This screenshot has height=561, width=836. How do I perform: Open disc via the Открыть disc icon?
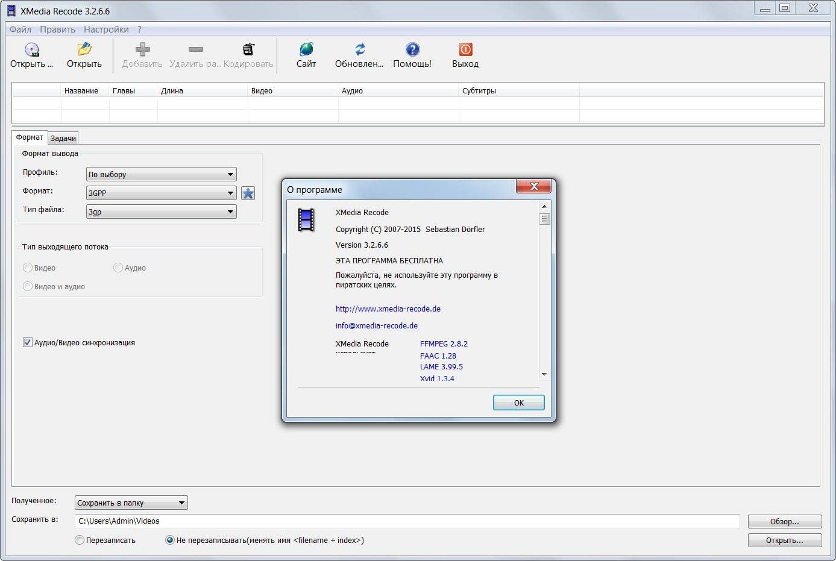pyautogui.click(x=32, y=49)
